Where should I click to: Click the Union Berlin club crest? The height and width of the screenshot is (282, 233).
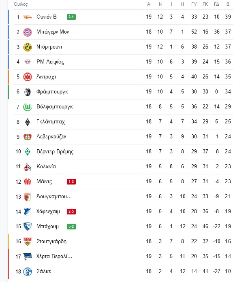(28, 17)
